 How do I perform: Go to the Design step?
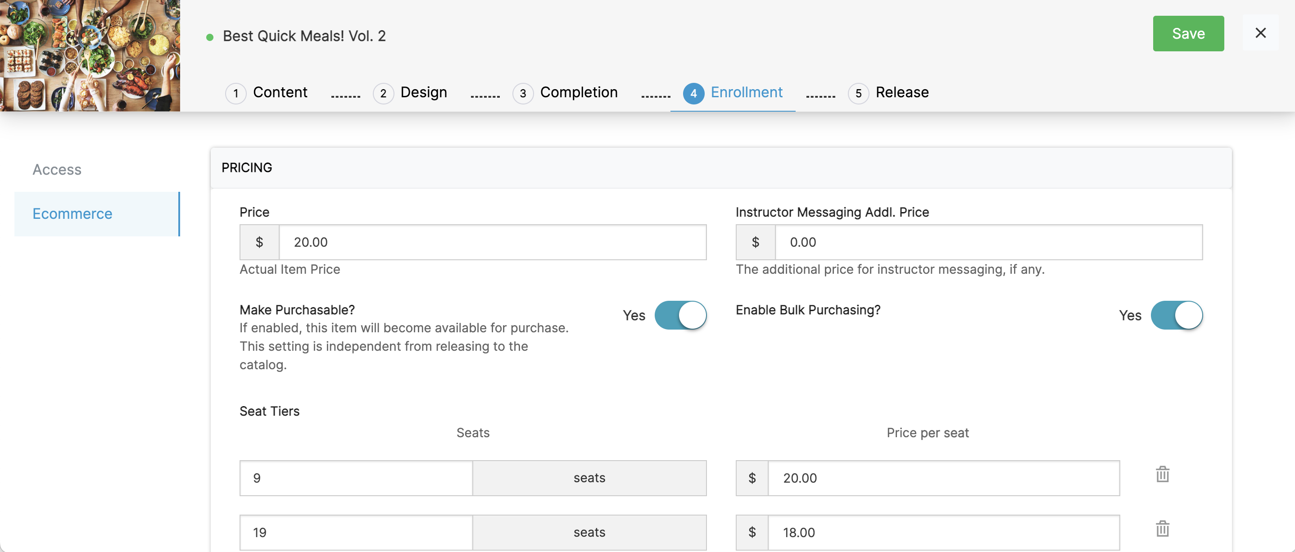(x=423, y=92)
